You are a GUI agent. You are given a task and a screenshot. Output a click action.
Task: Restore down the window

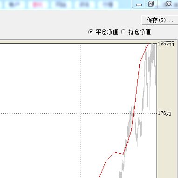tap(151, 4)
